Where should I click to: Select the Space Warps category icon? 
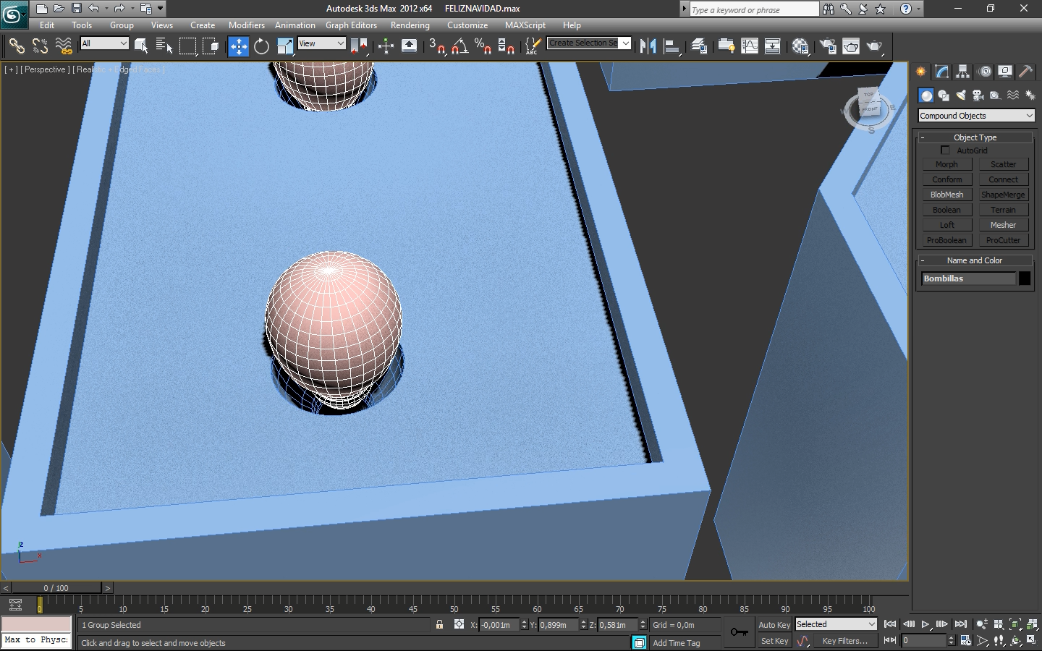[1013, 95]
